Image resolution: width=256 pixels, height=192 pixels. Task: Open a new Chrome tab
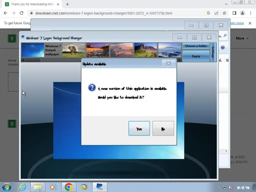point(67,4)
